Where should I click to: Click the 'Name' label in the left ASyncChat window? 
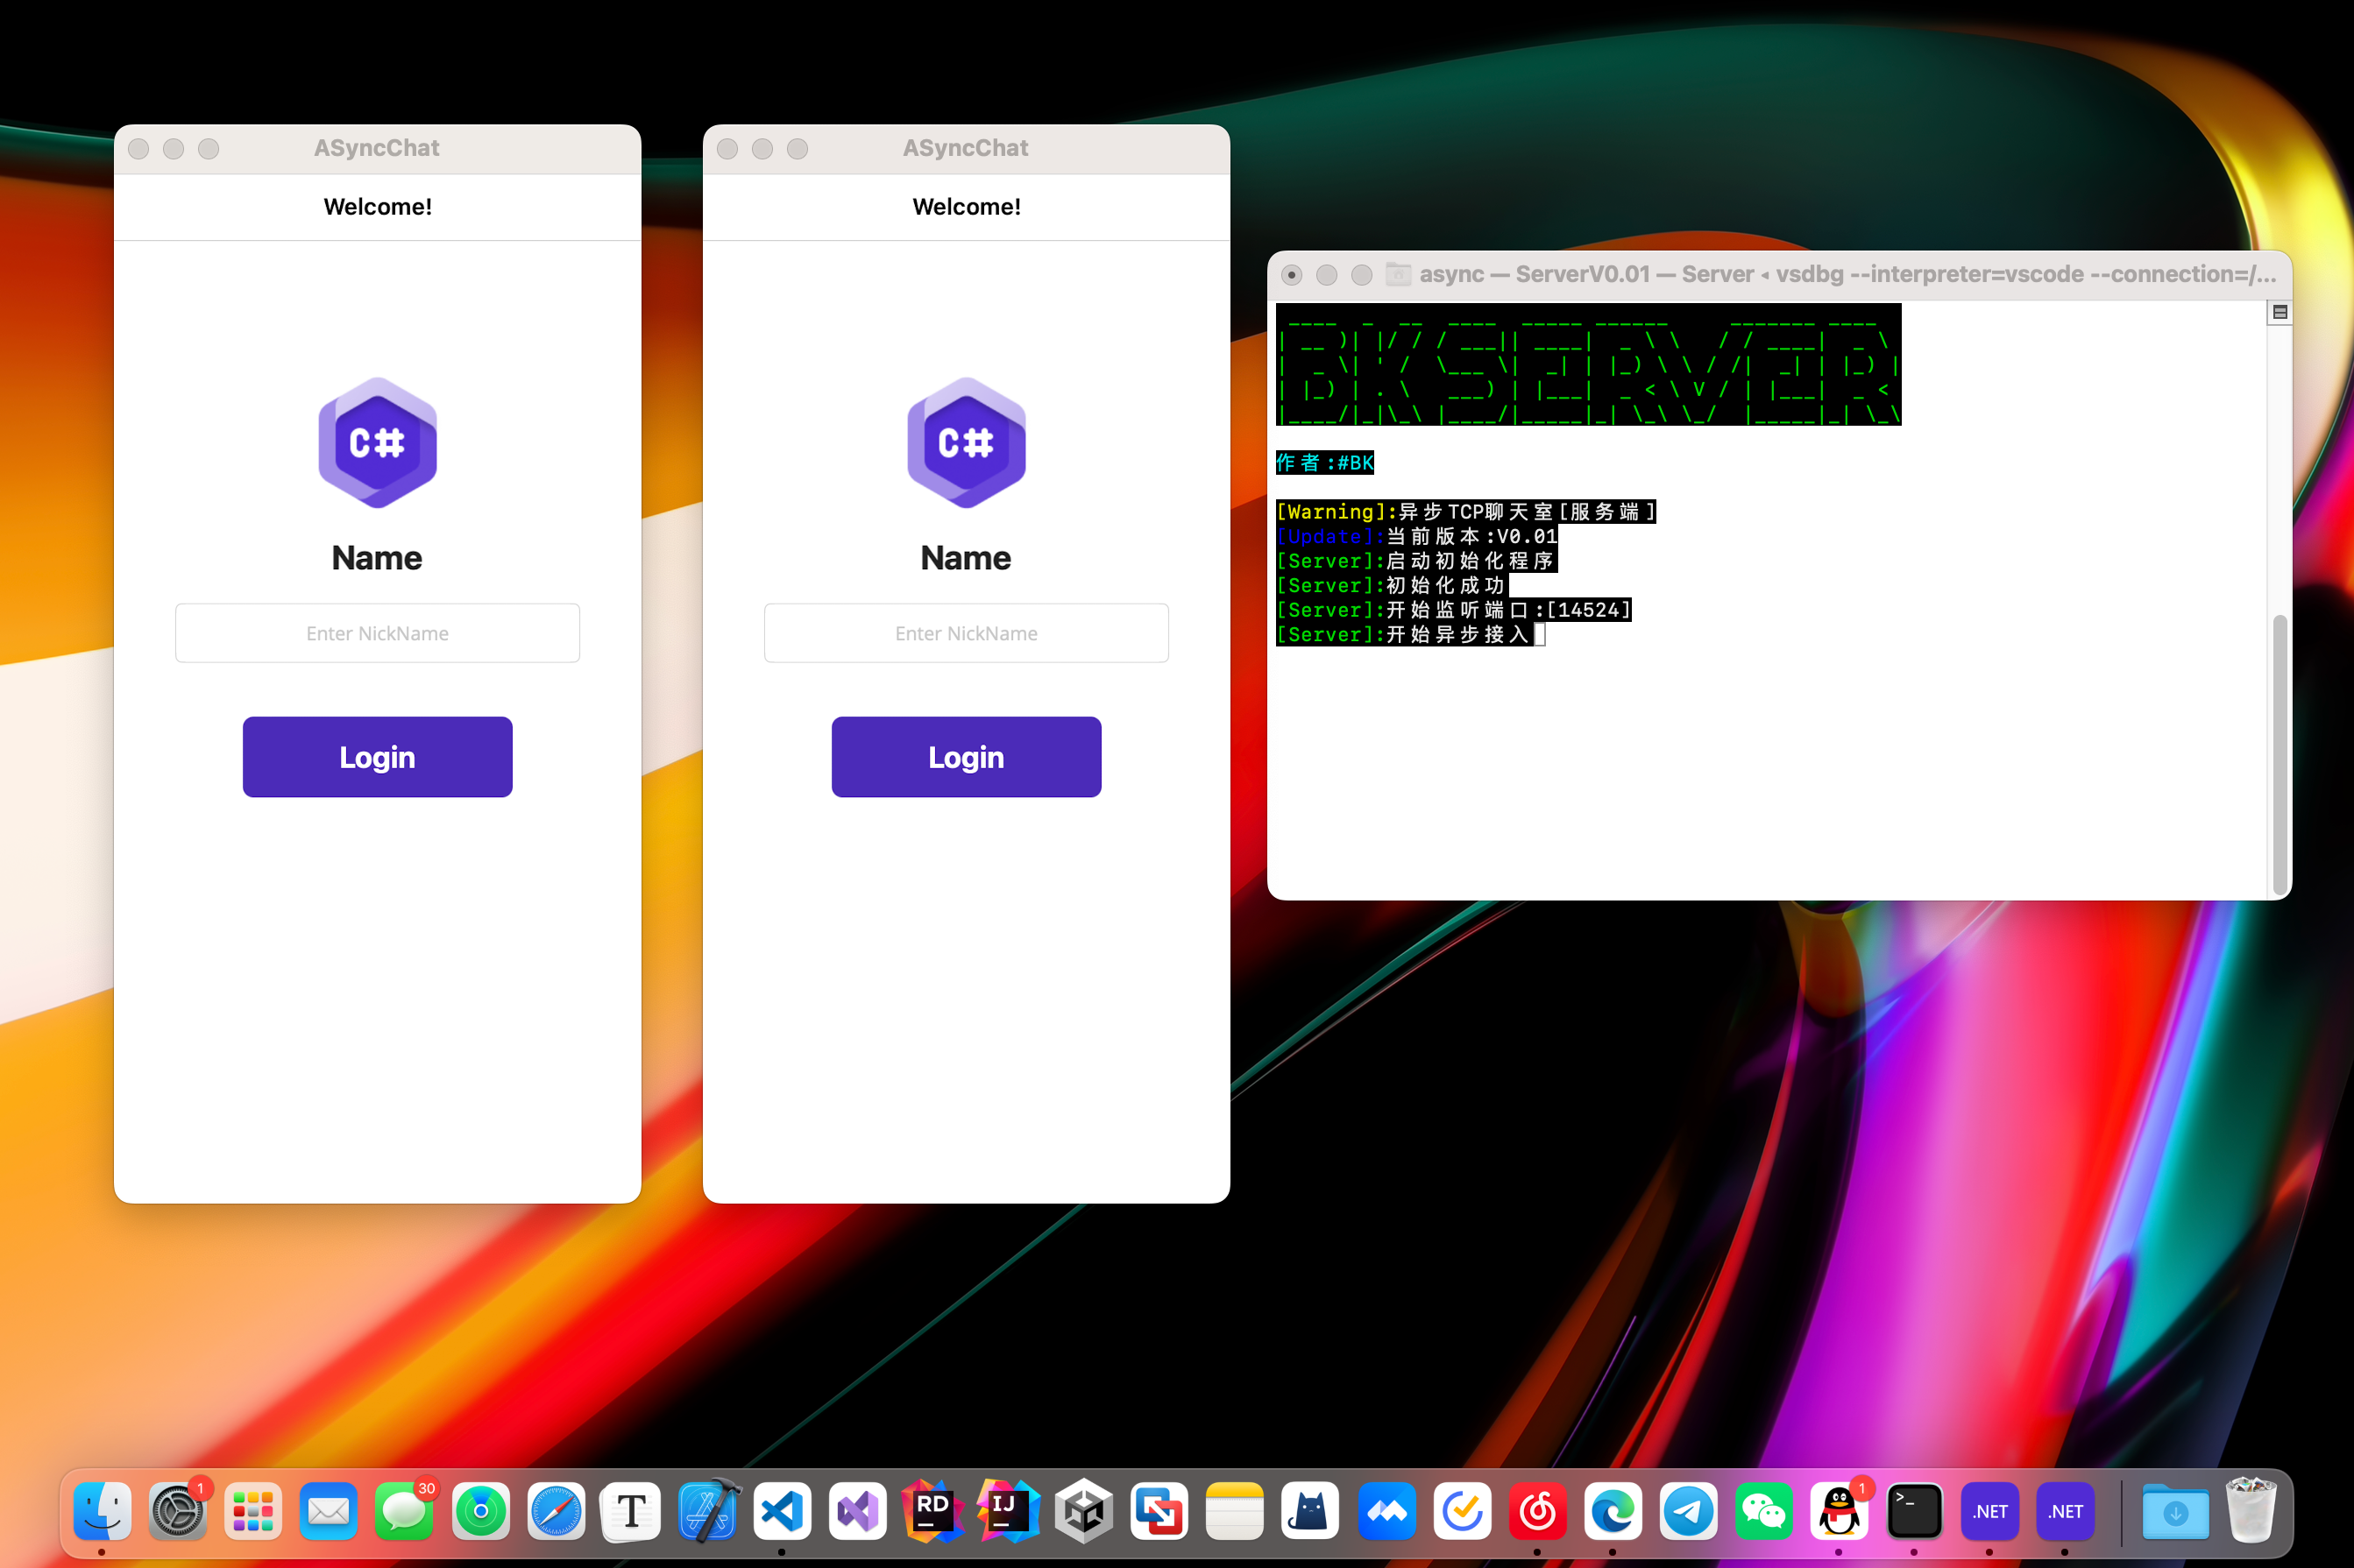[377, 558]
